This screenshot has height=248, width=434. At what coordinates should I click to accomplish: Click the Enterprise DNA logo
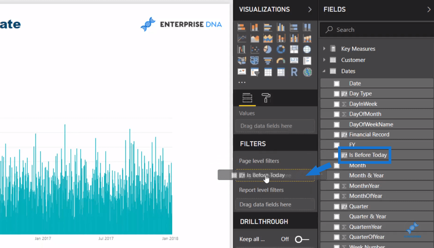click(181, 24)
